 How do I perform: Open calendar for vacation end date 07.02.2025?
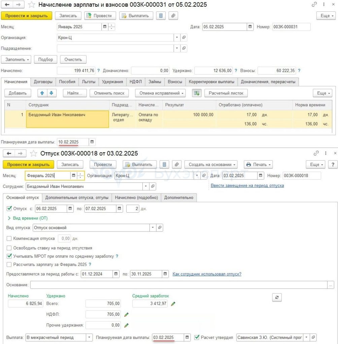click(120, 208)
